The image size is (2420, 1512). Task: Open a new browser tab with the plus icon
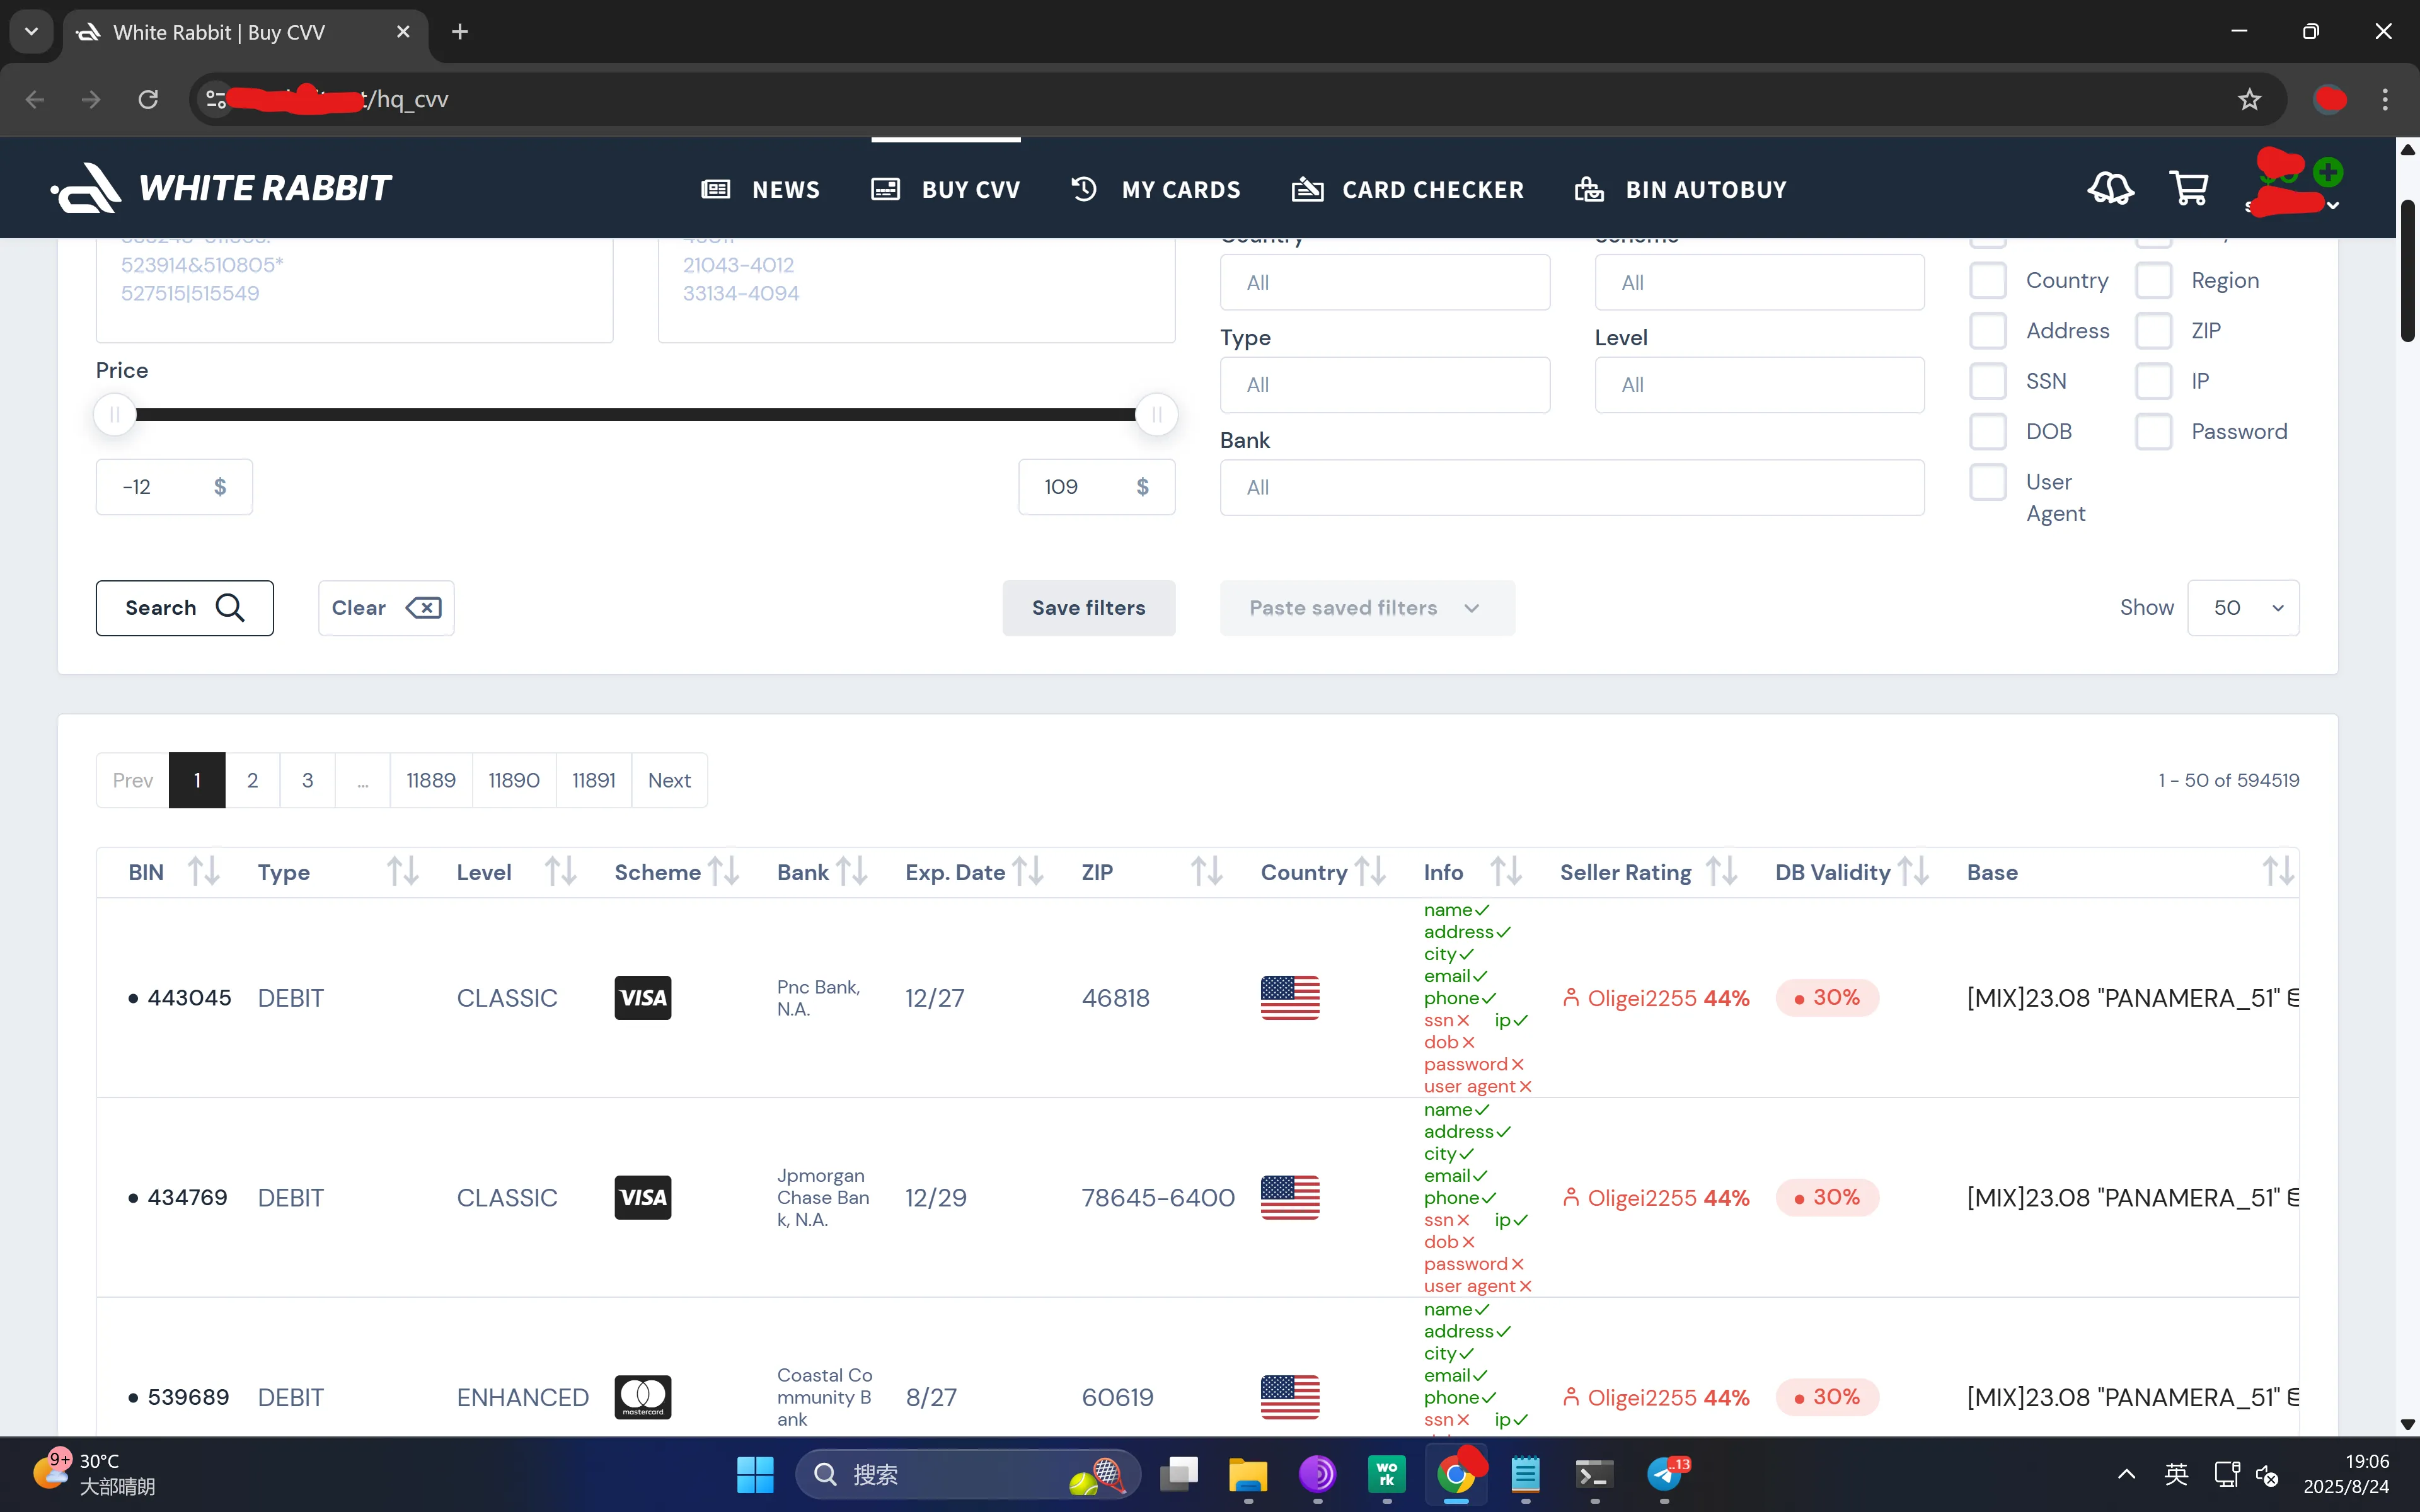[460, 32]
